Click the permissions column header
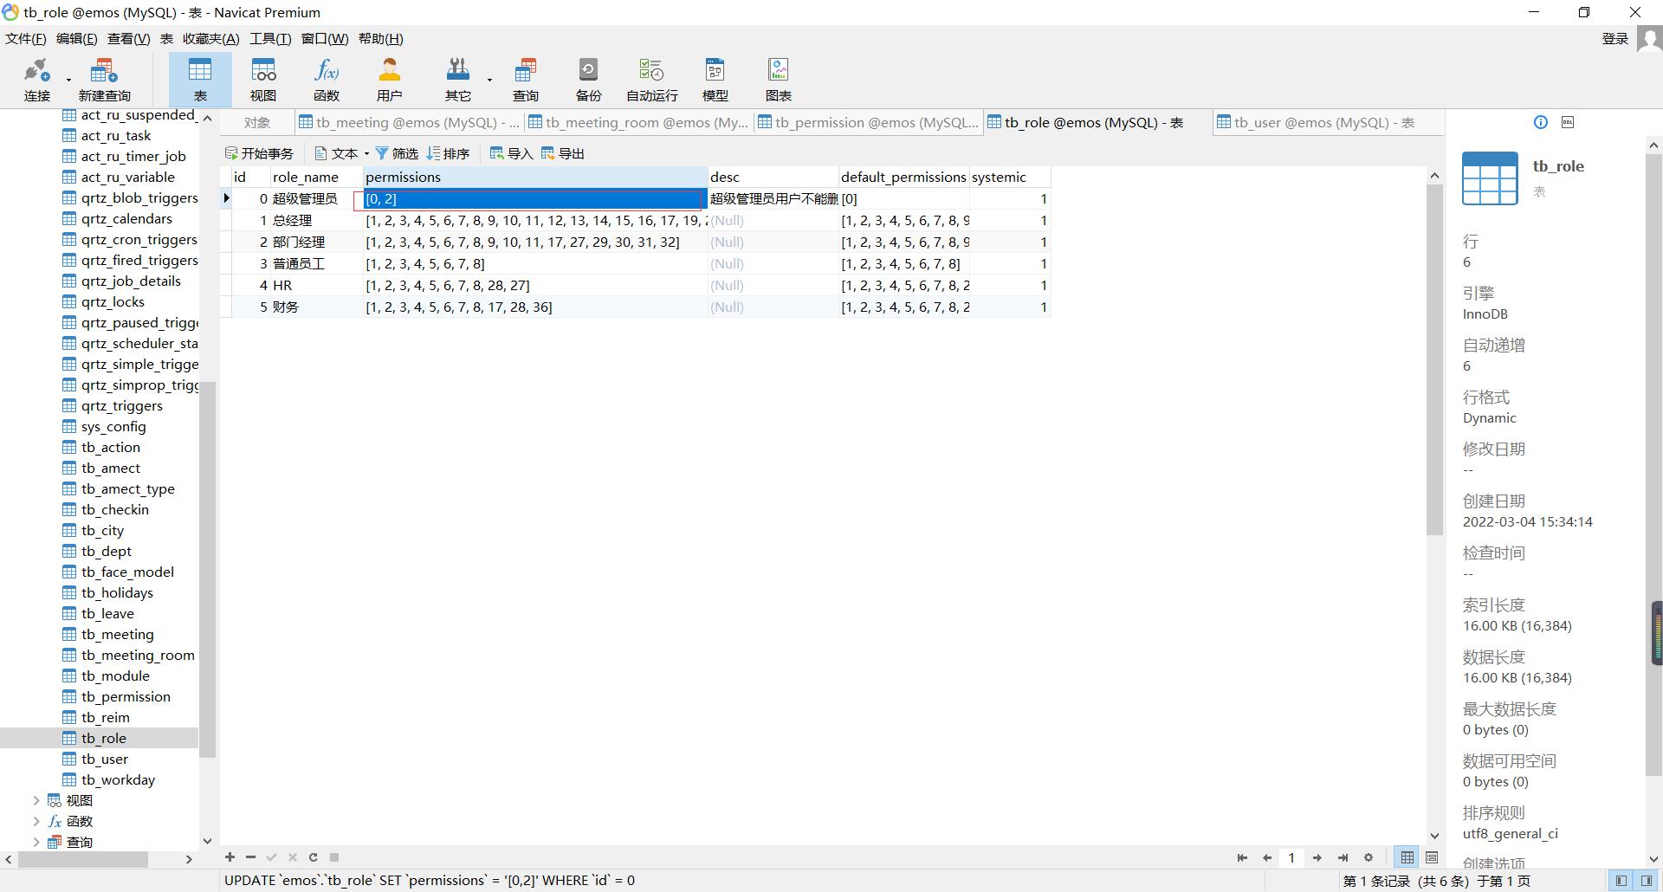Screen dimensions: 1663x892 pos(535,177)
